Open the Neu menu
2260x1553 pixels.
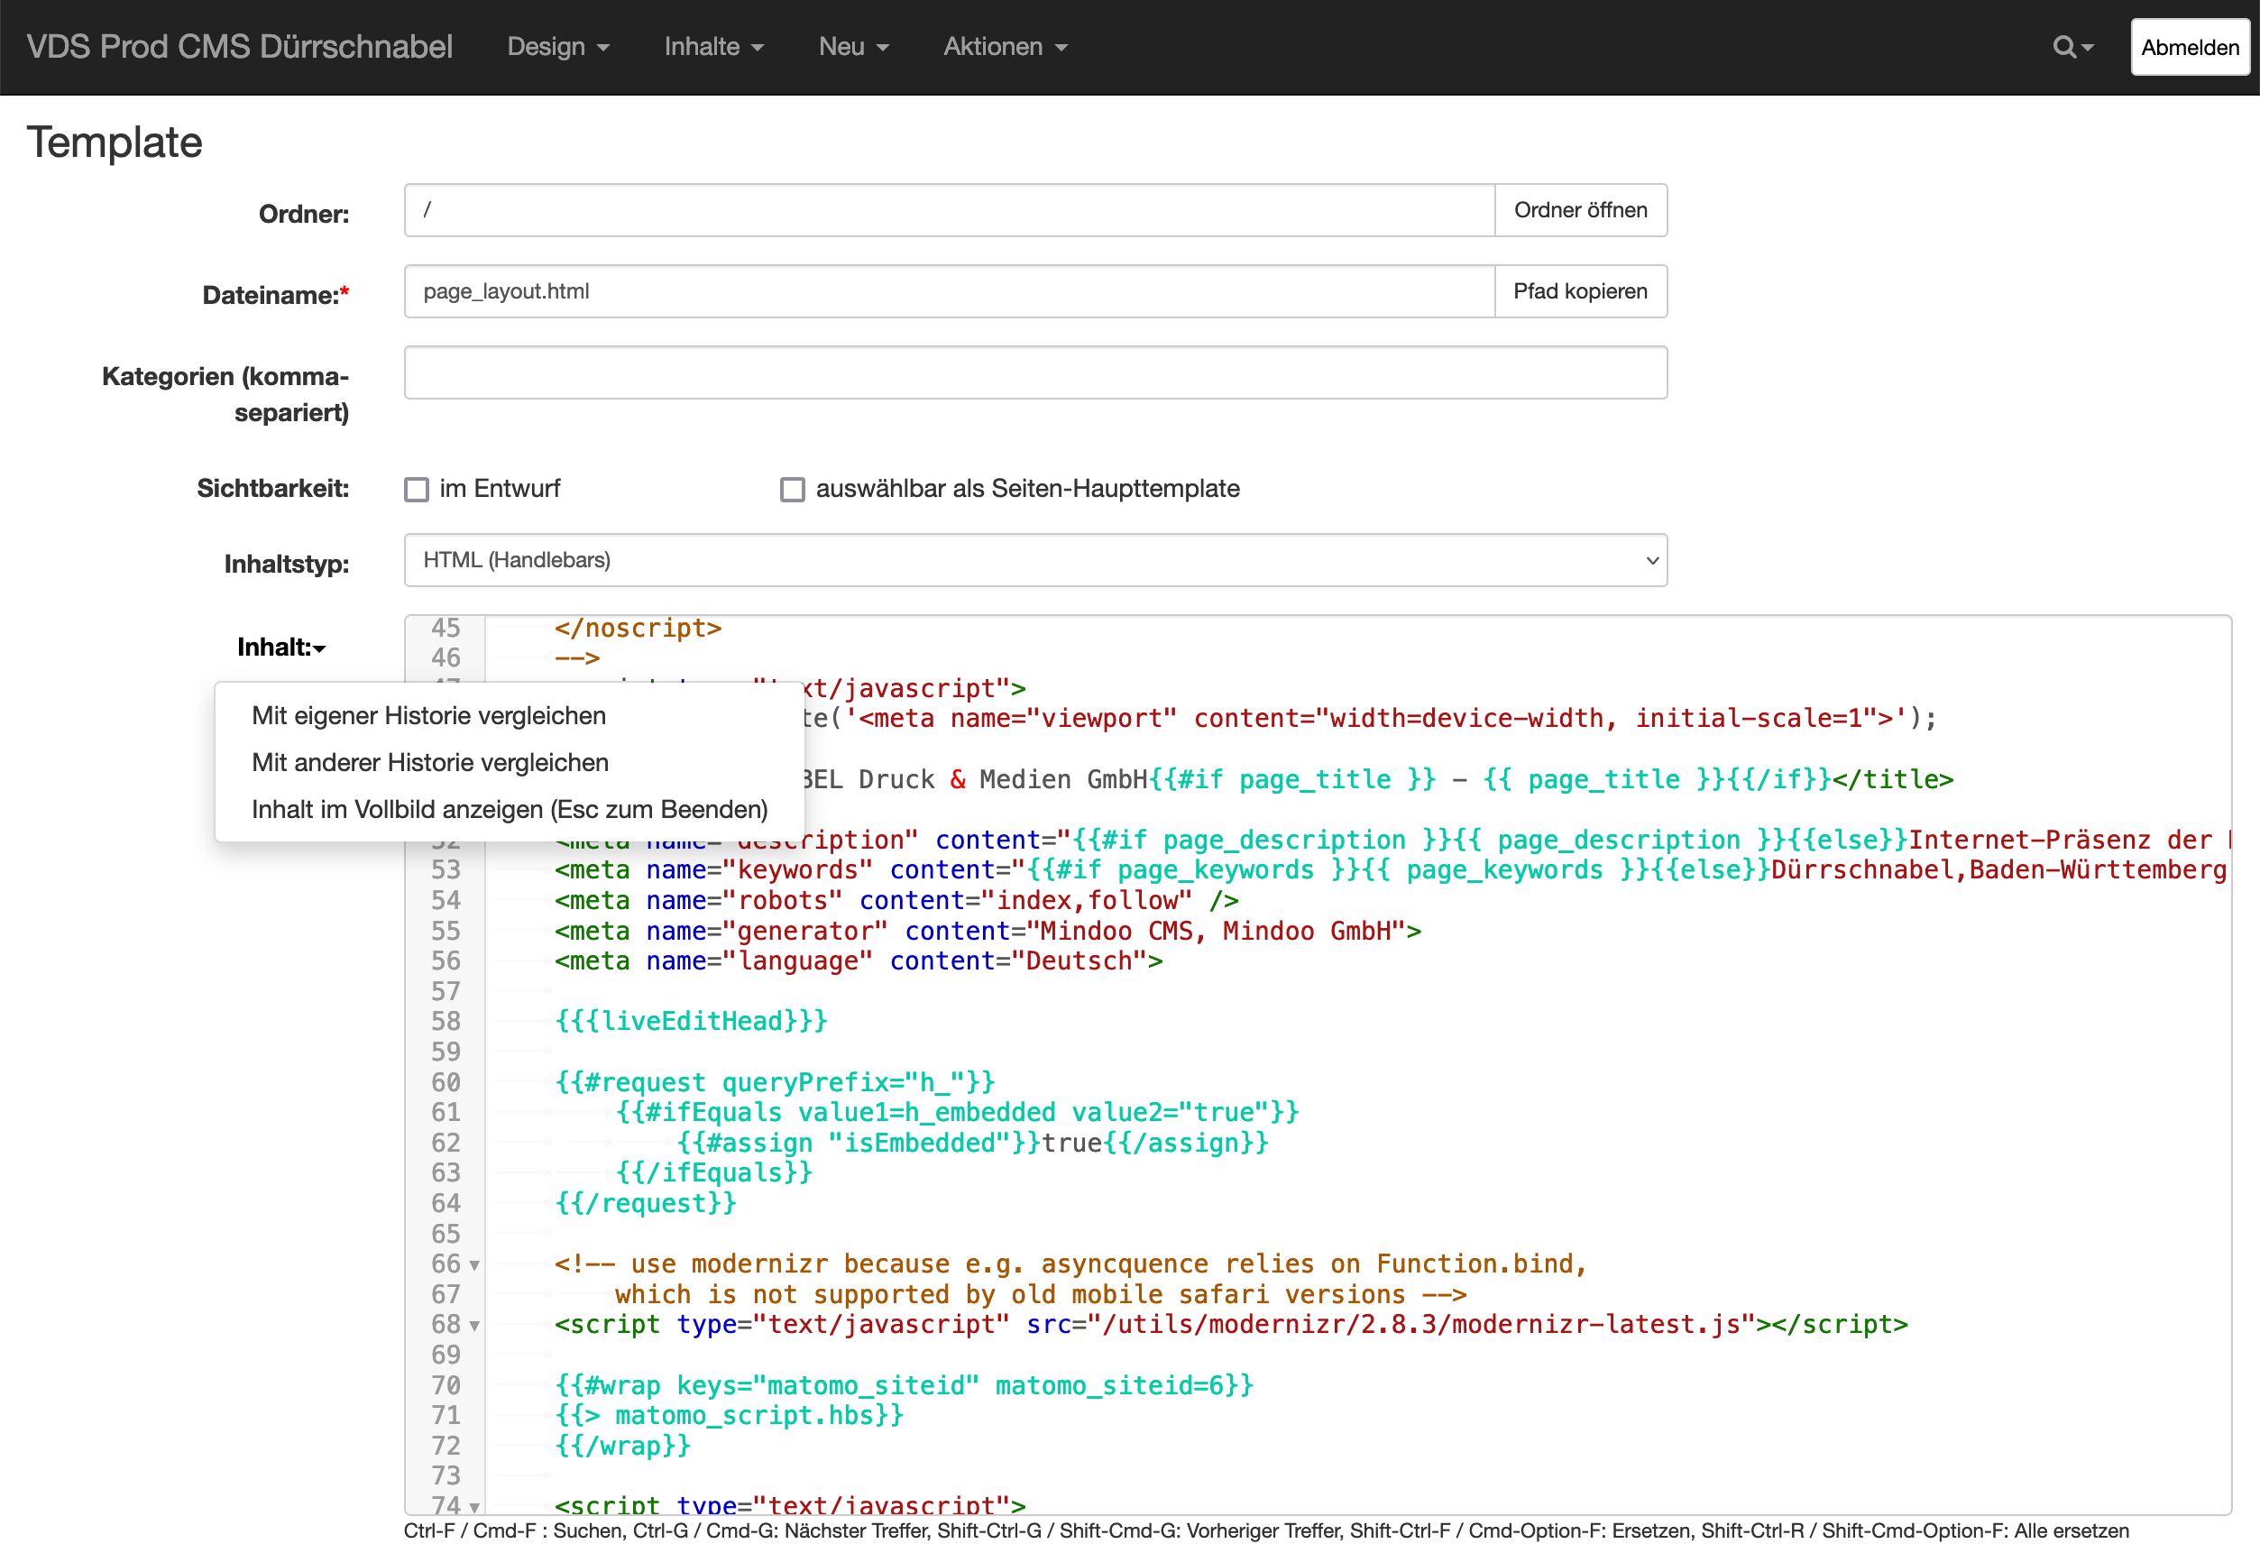[x=853, y=47]
